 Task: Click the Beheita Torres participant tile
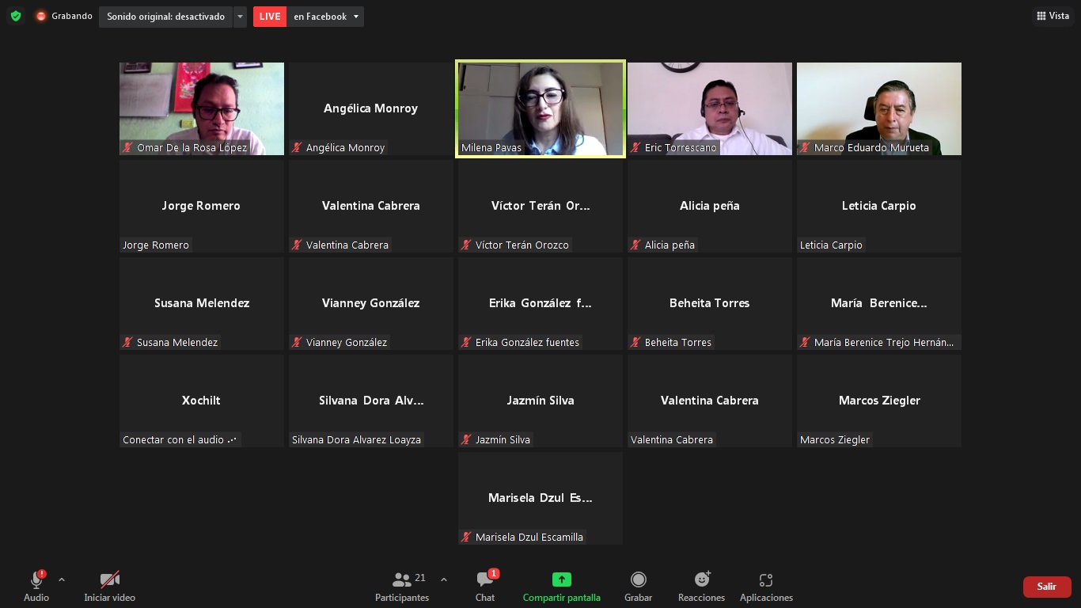[x=710, y=303]
